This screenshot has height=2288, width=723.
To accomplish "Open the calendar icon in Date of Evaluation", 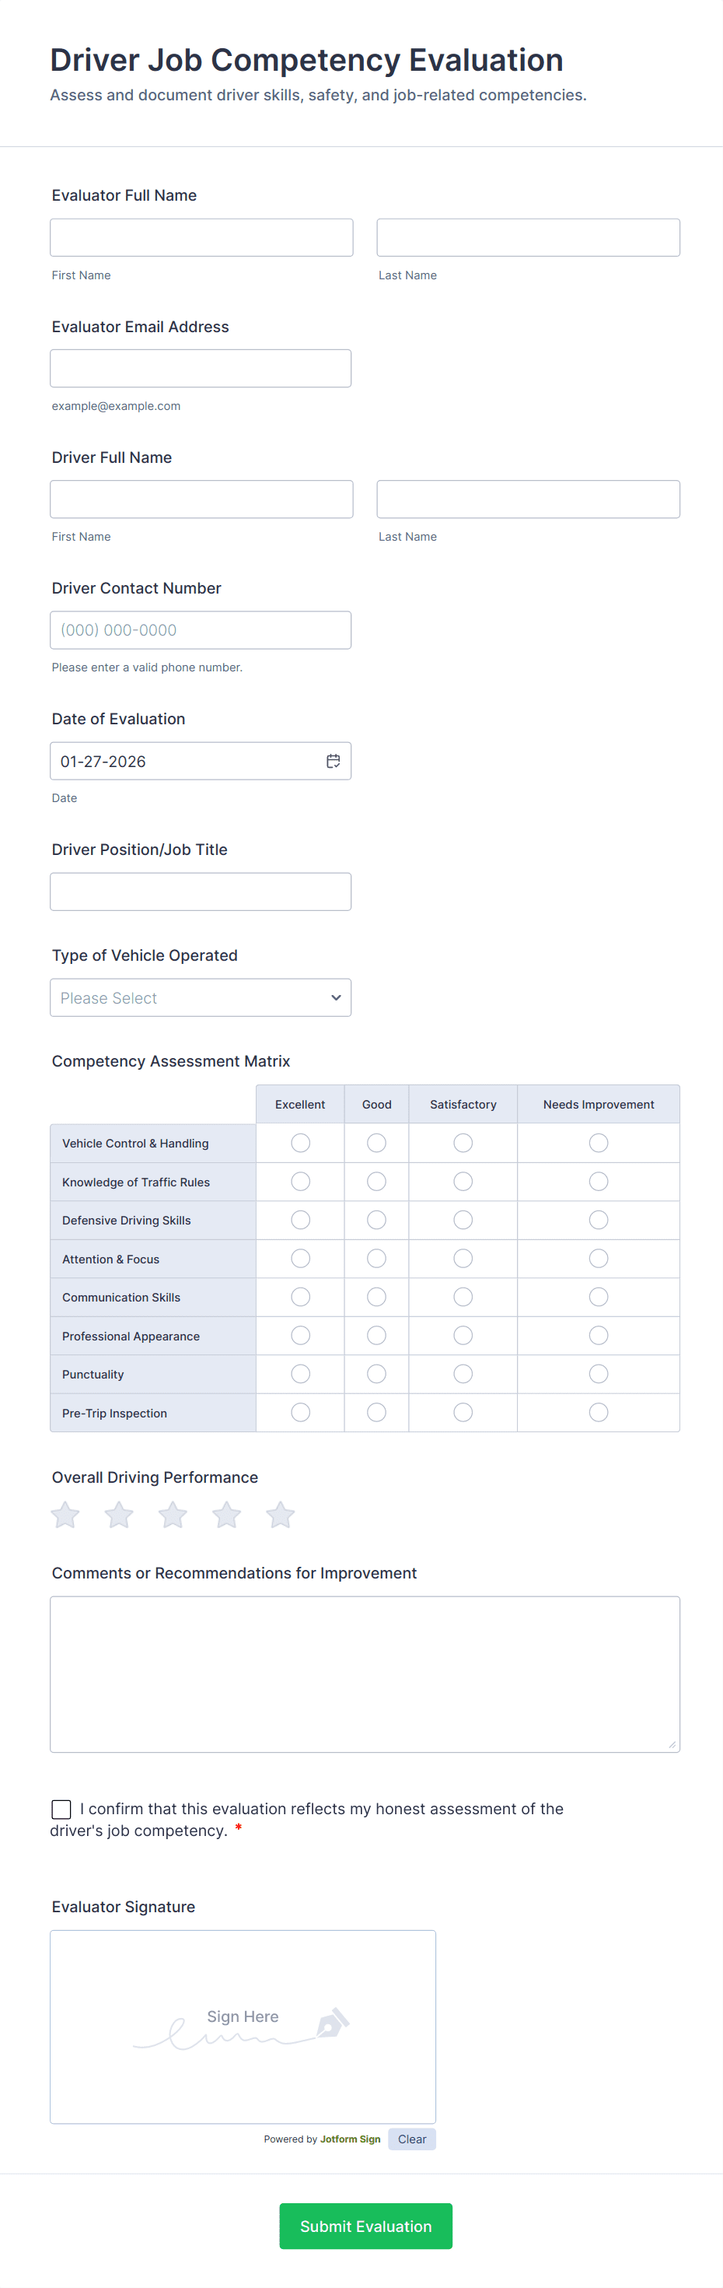I will (333, 760).
